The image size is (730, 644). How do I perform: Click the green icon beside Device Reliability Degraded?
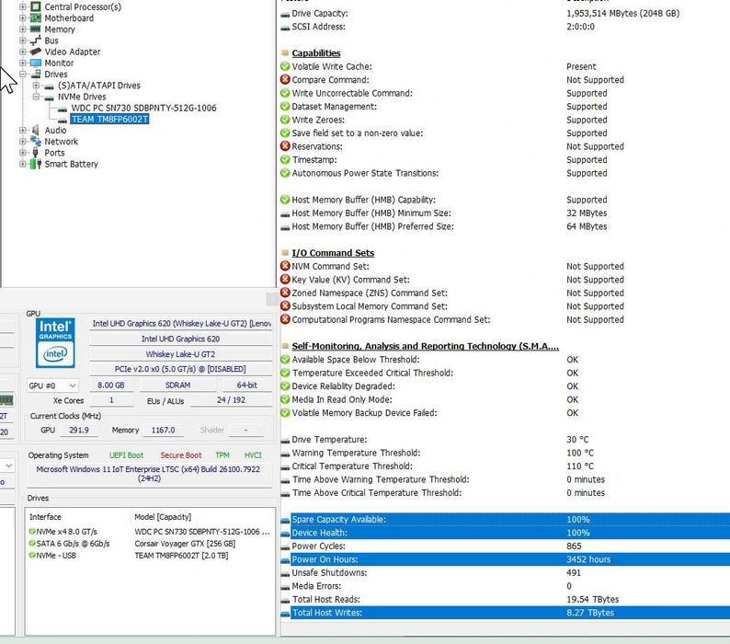coord(285,385)
